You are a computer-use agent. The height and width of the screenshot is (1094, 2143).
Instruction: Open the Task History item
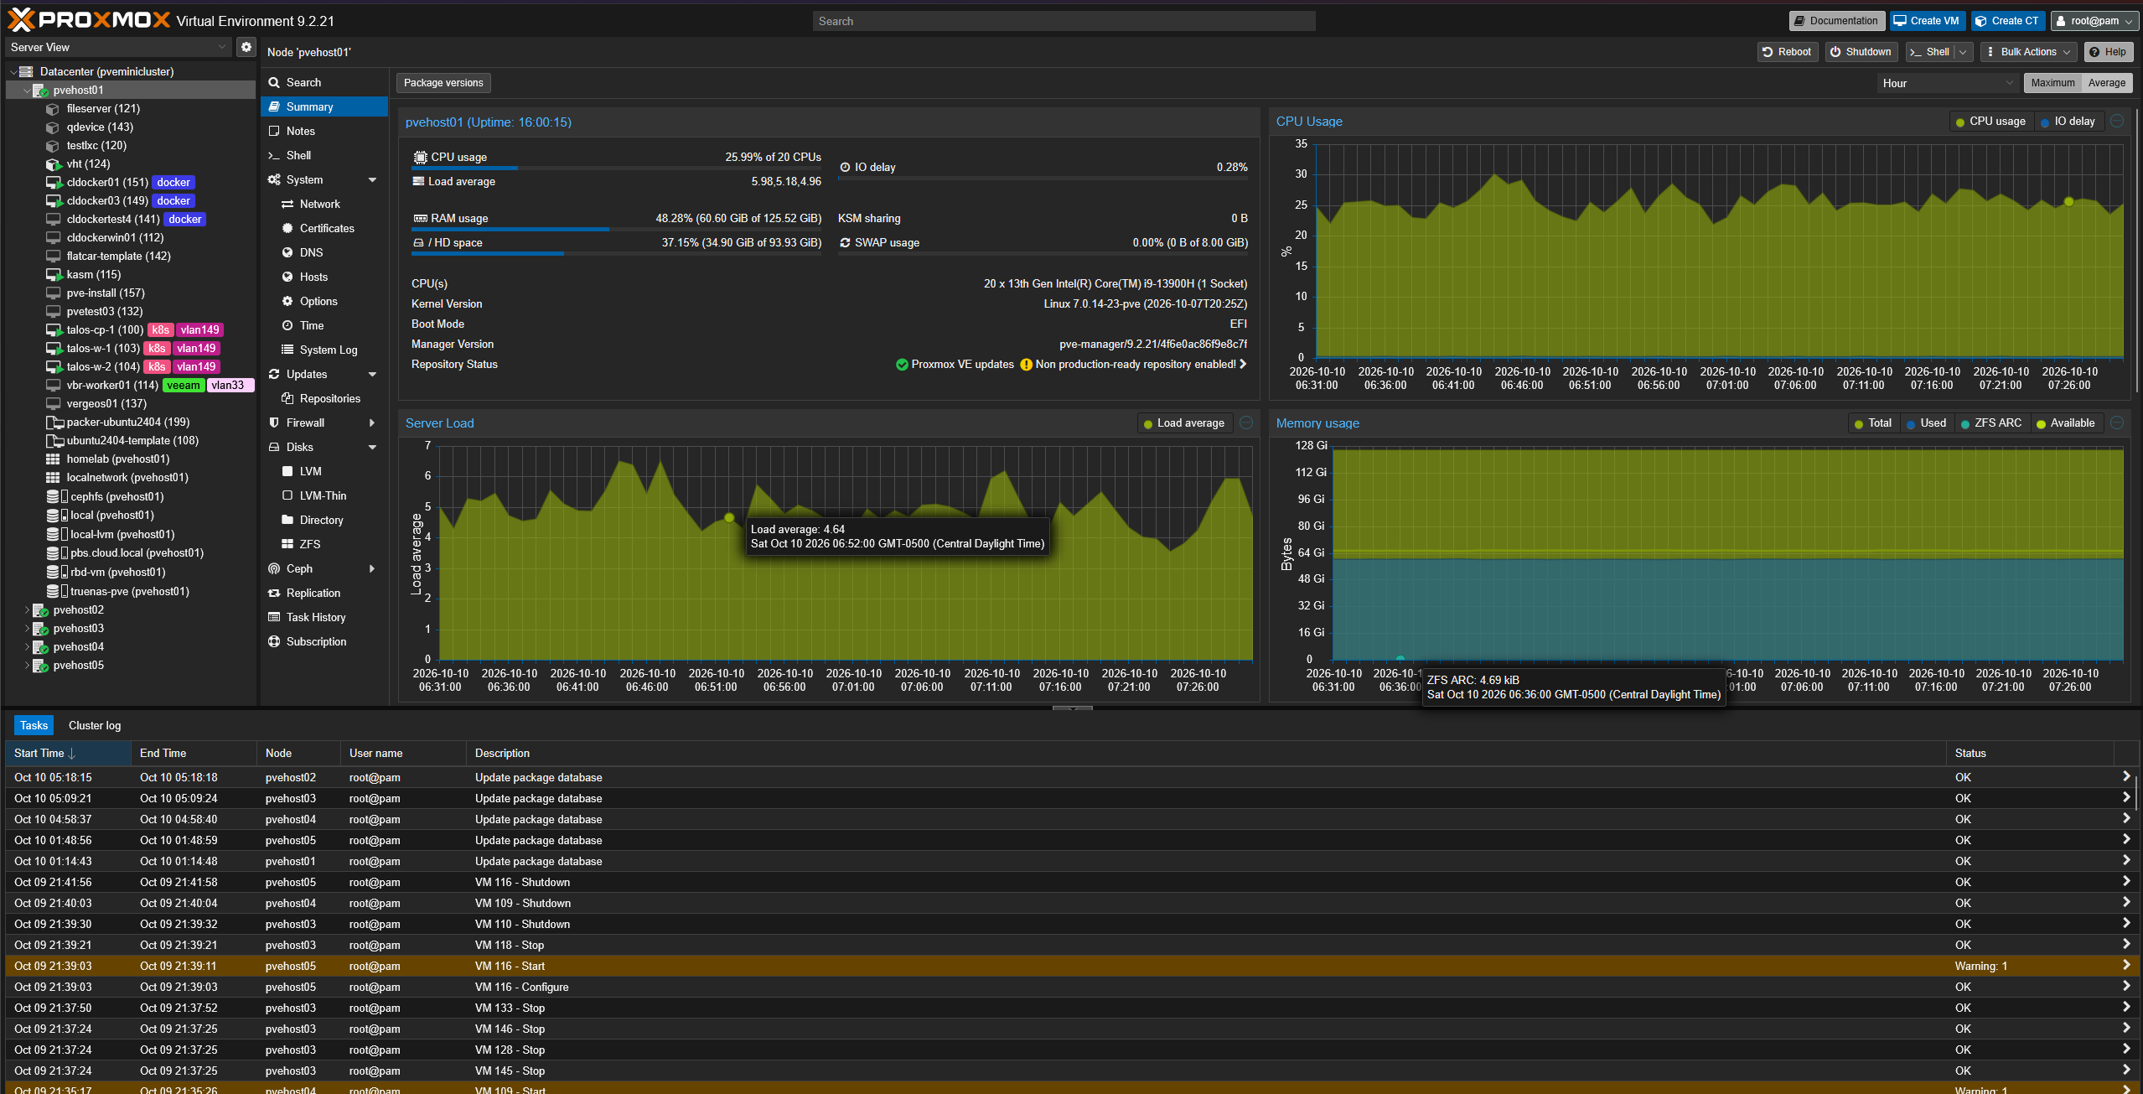coord(315,617)
